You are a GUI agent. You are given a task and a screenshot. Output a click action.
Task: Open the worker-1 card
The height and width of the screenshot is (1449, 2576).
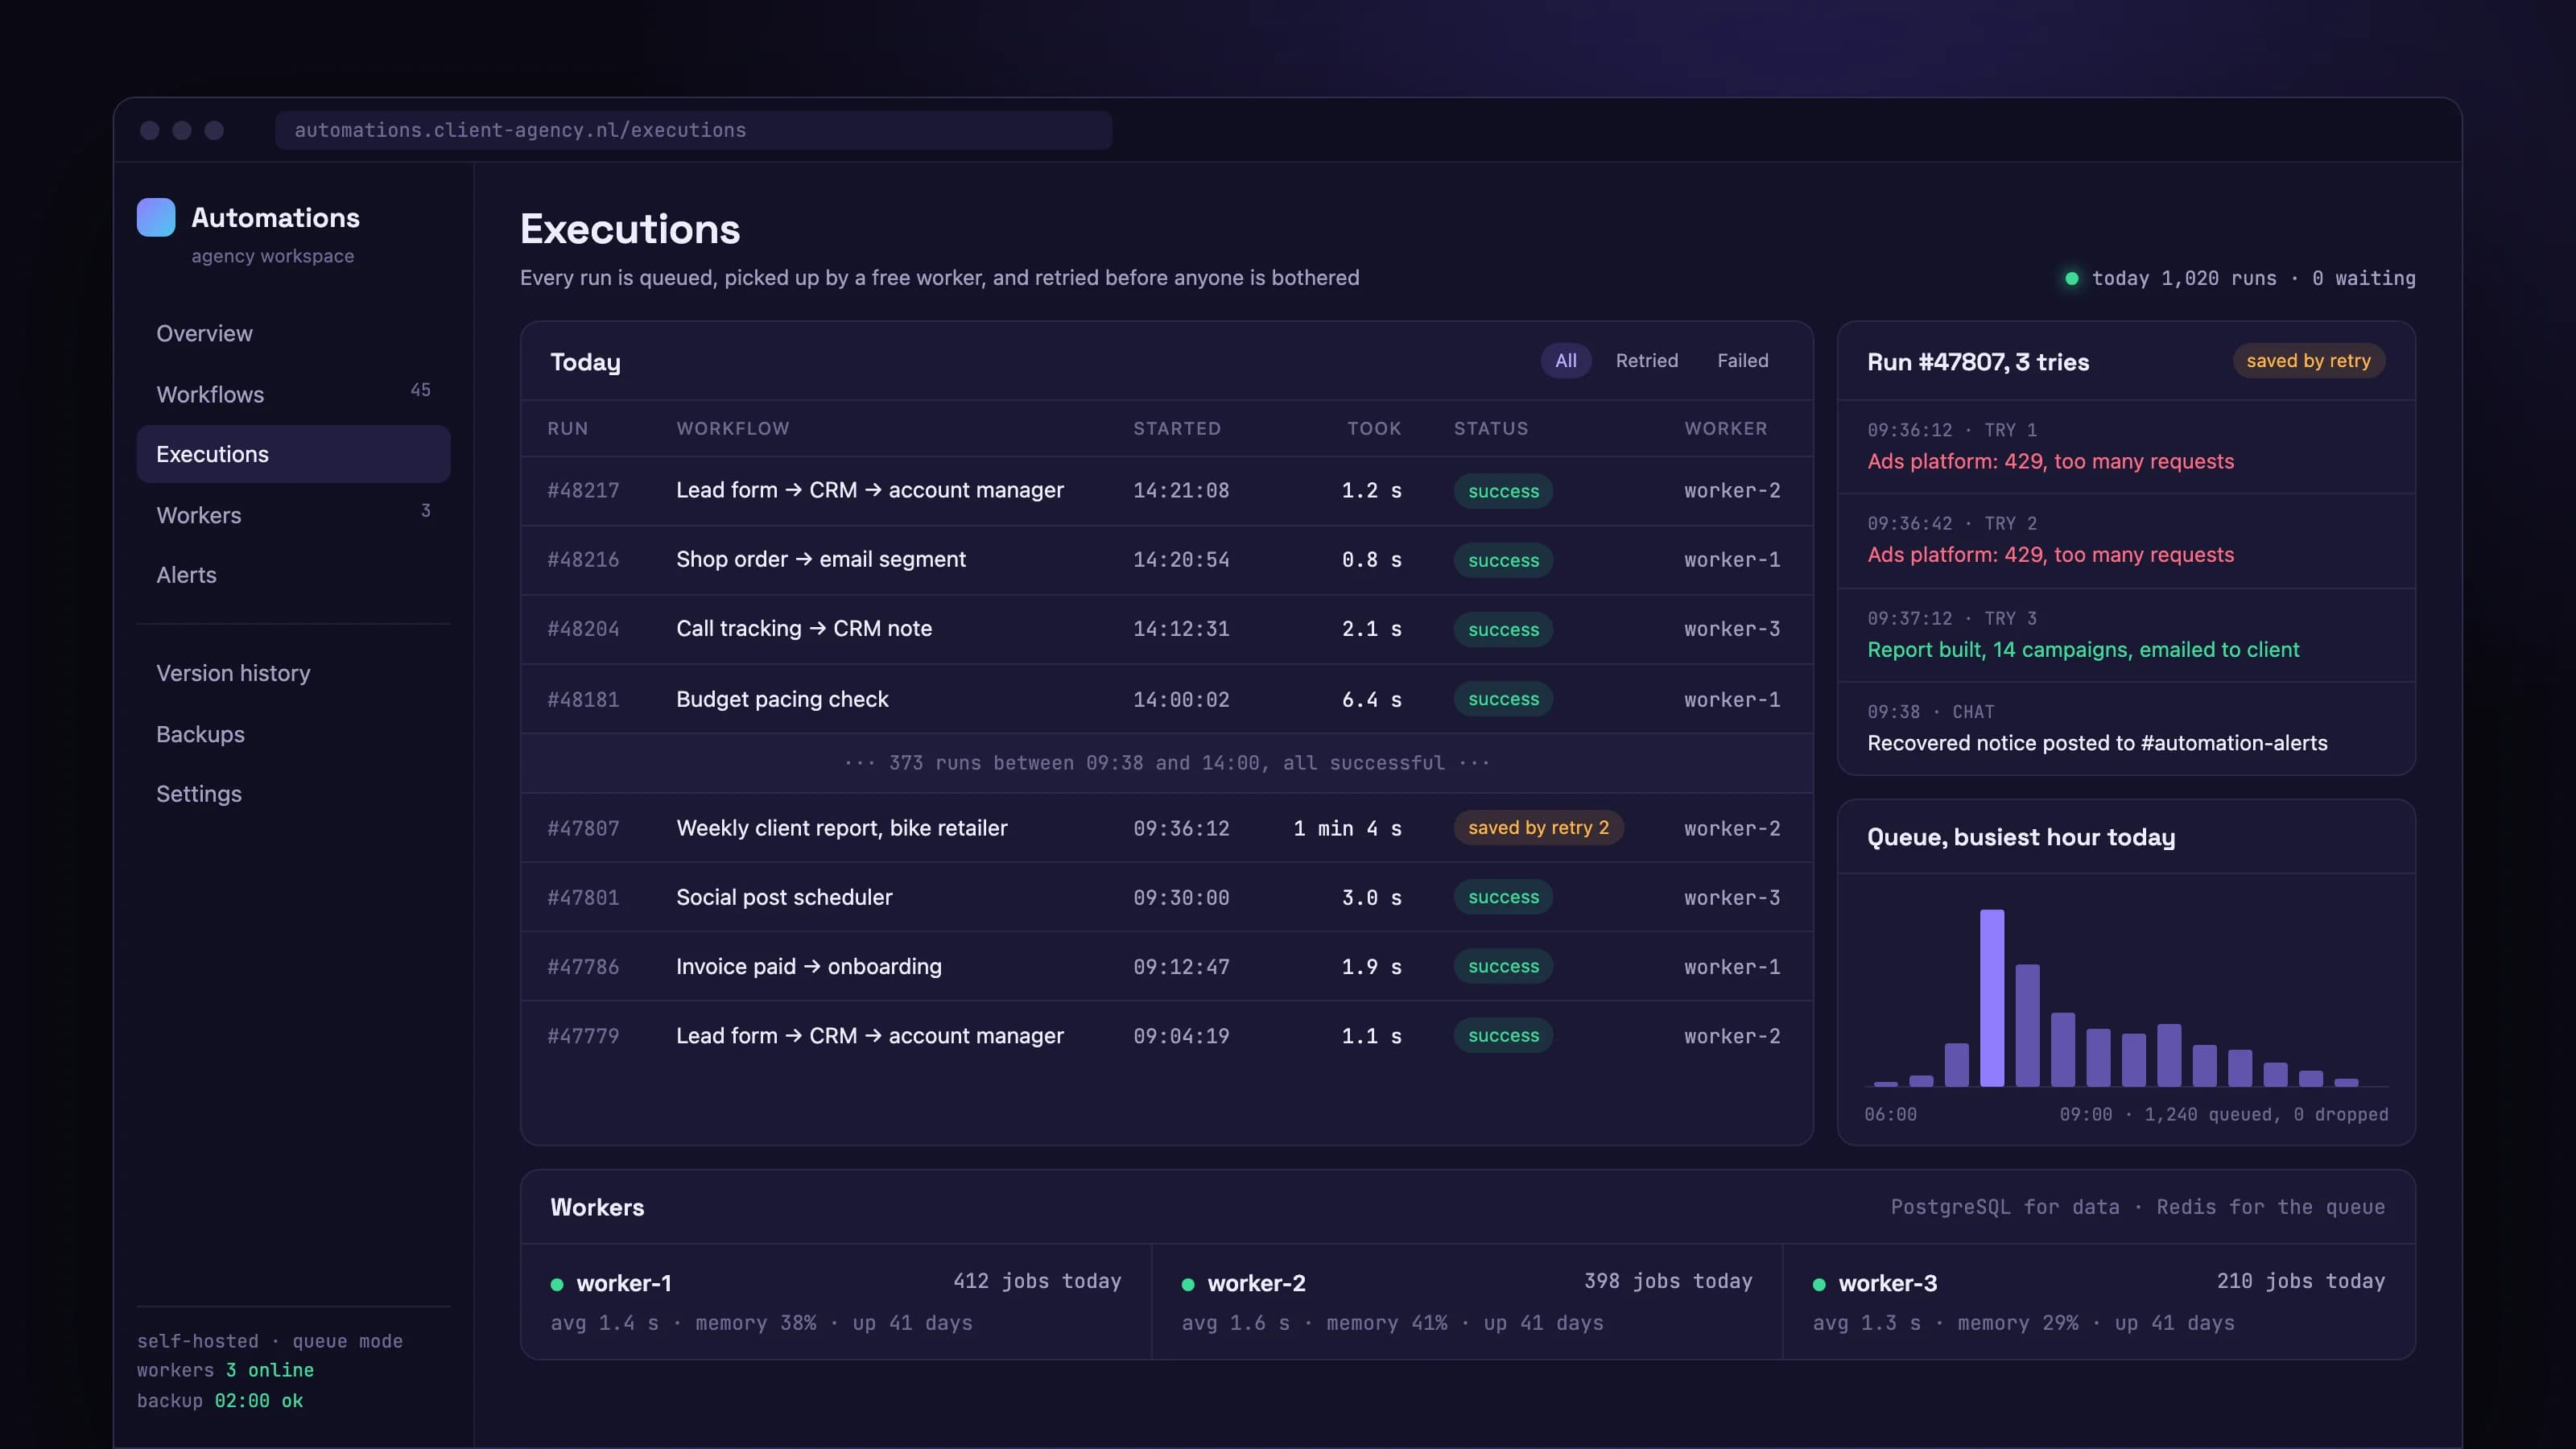tap(836, 1301)
